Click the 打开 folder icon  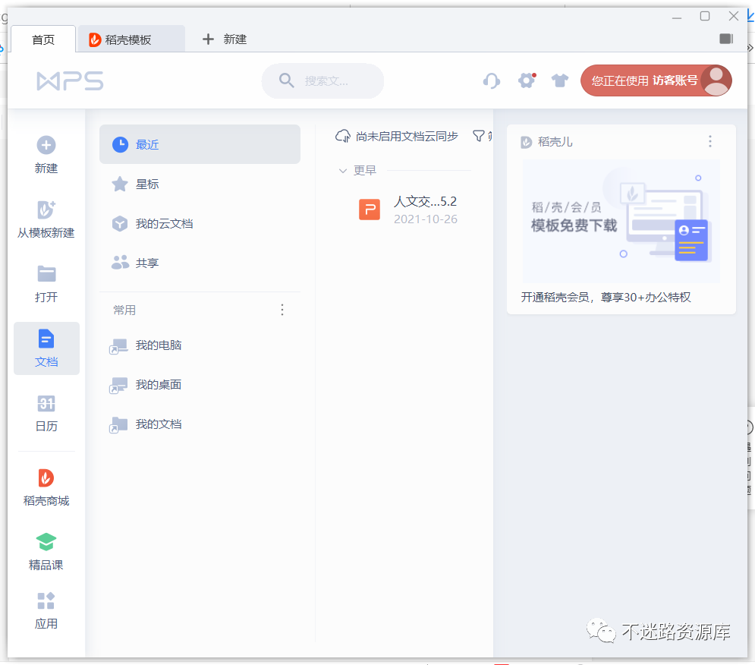point(46,274)
